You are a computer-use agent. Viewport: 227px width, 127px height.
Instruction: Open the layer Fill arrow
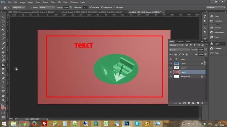(x=206, y=54)
